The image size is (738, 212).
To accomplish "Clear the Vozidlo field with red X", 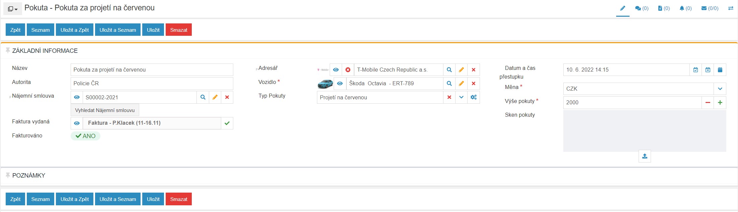I will [x=474, y=84].
